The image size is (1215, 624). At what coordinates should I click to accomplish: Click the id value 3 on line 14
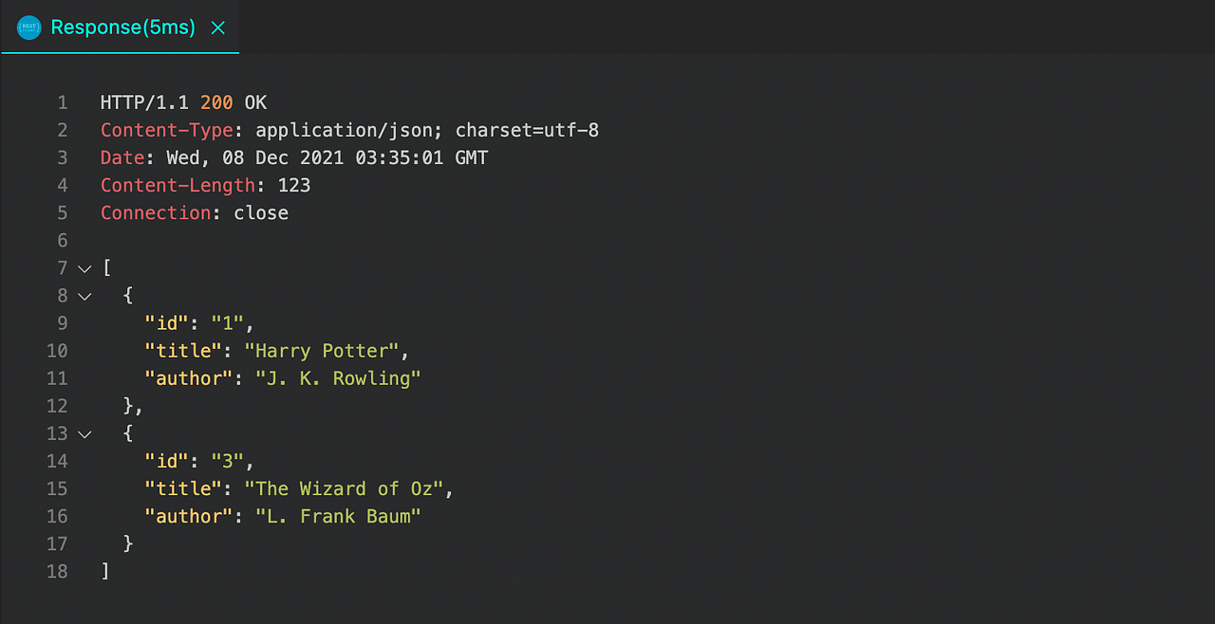[228, 461]
